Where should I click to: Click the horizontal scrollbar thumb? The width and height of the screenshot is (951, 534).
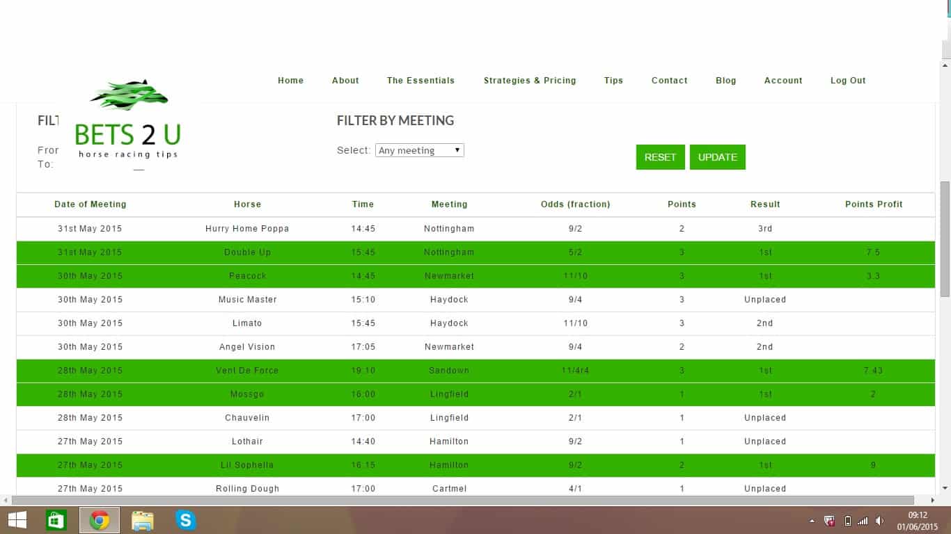coord(462,500)
